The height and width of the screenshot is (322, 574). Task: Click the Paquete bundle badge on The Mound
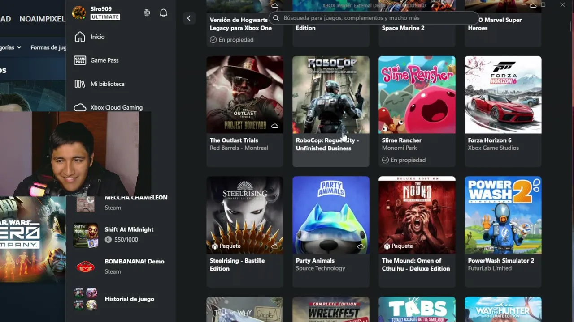coord(397,246)
